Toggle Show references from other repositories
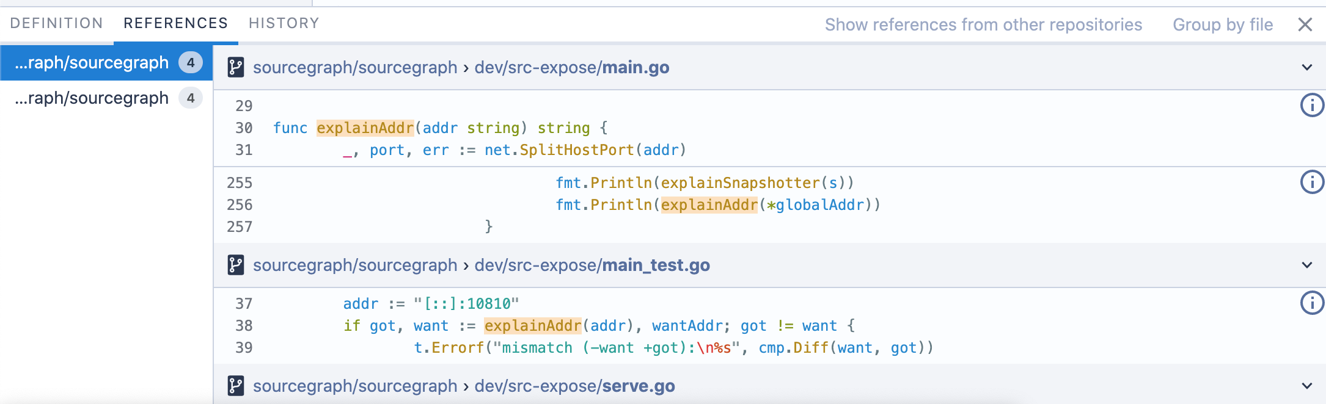 pyautogui.click(x=983, y=24)
